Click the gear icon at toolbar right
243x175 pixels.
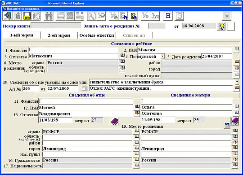tap(227, 16)
